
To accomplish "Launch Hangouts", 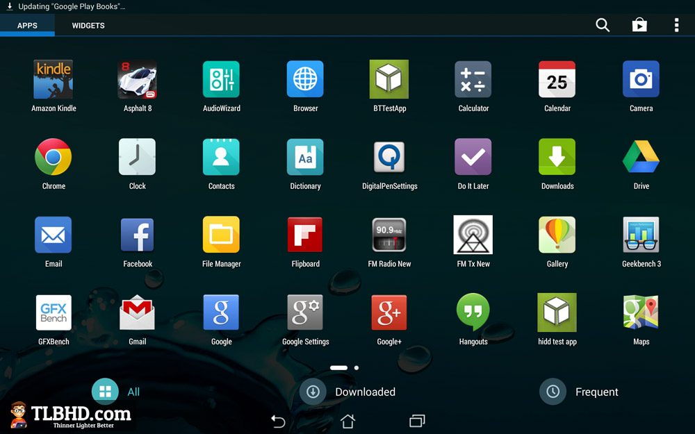I will [x=473, y=312].
